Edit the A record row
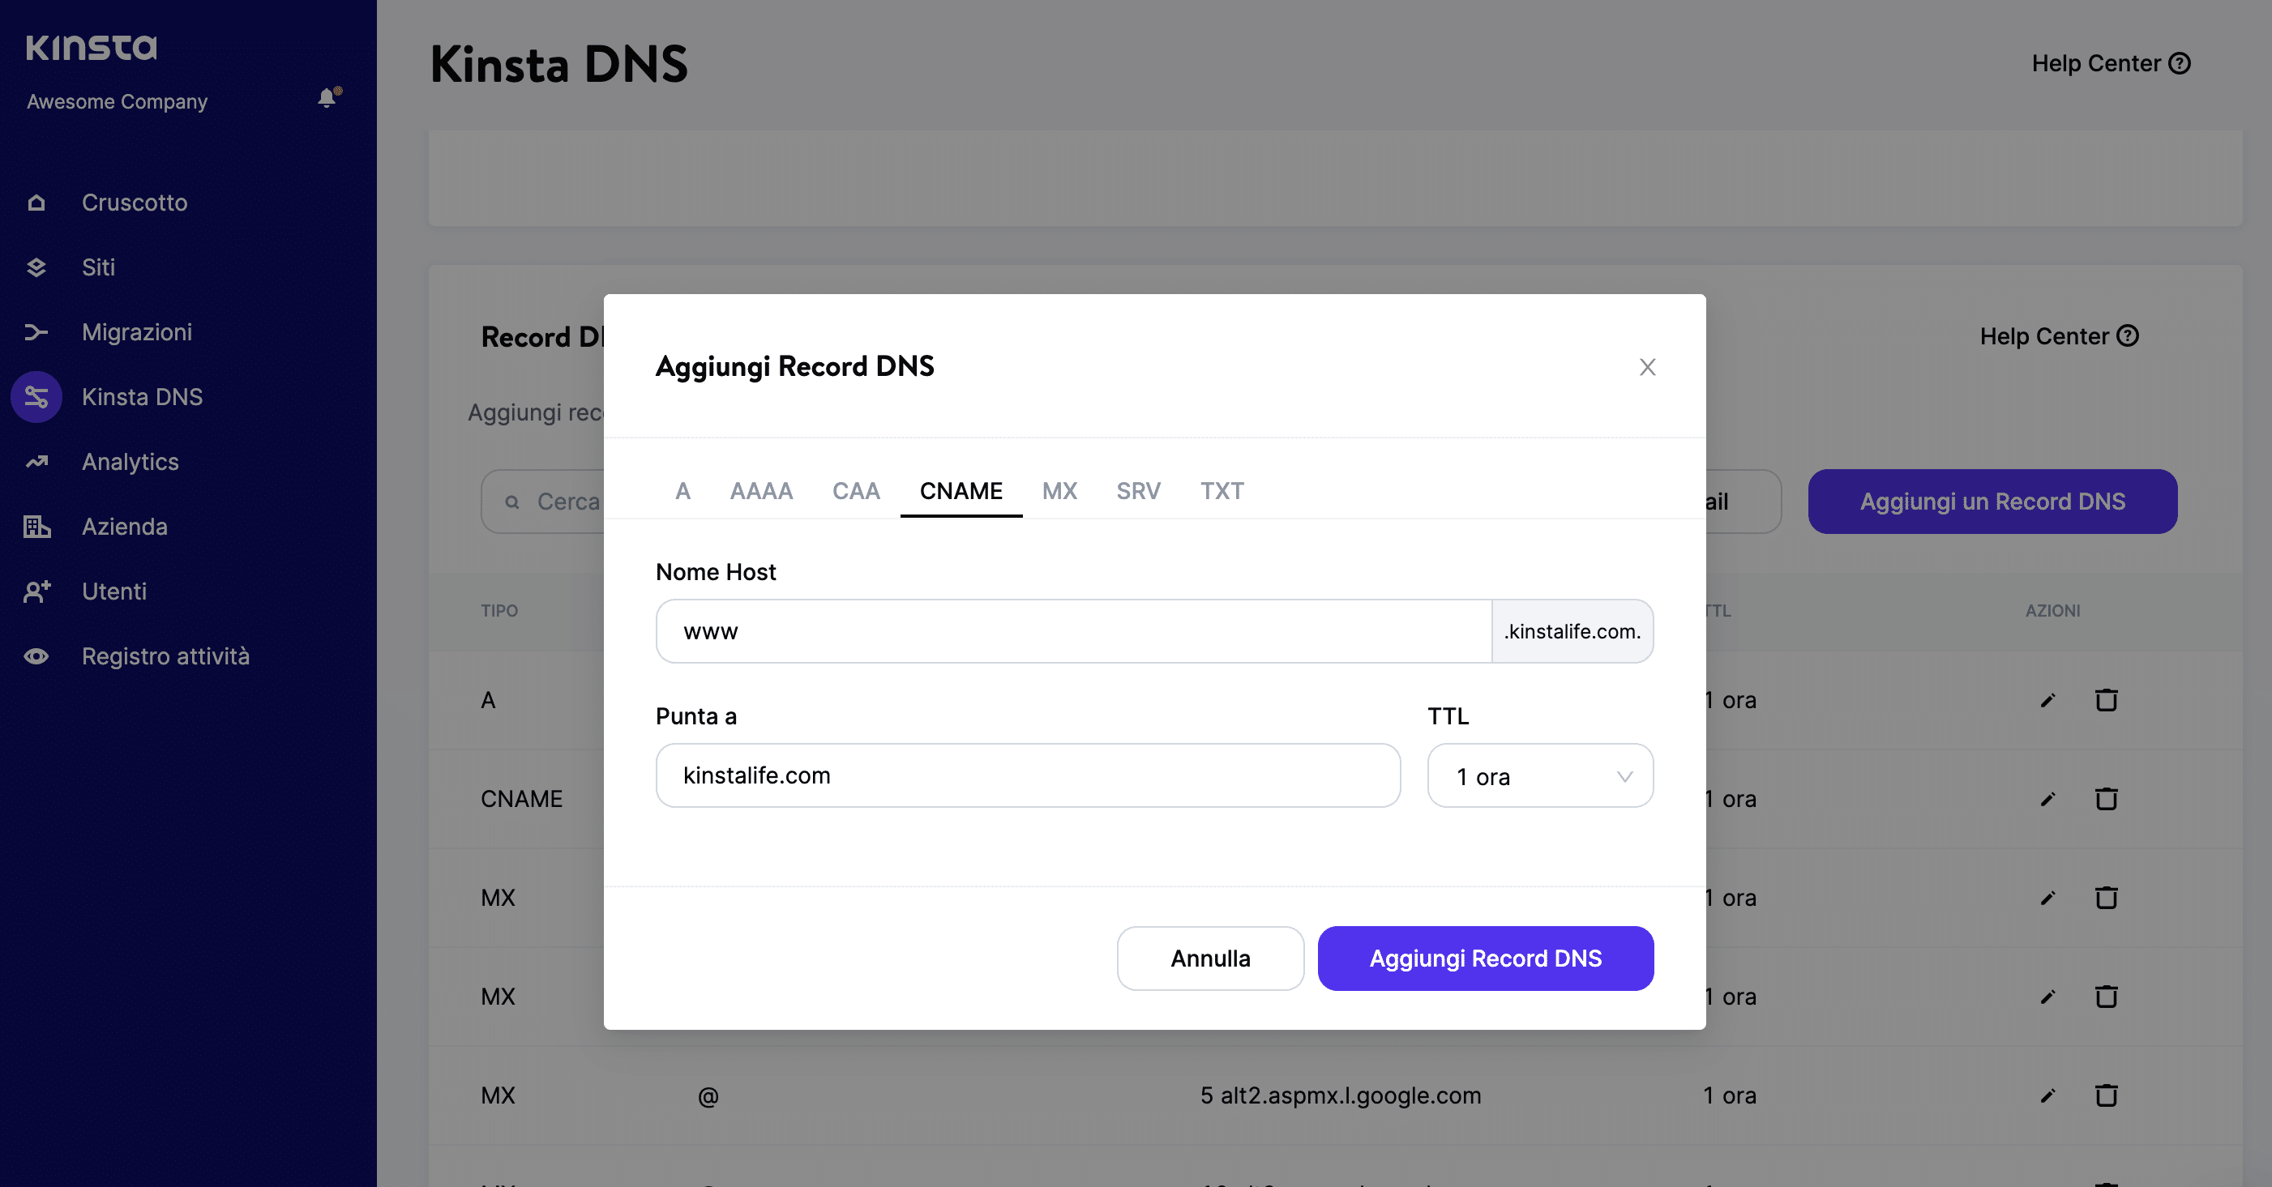Viewport: 2272px width, 1187px height. 2048,700
